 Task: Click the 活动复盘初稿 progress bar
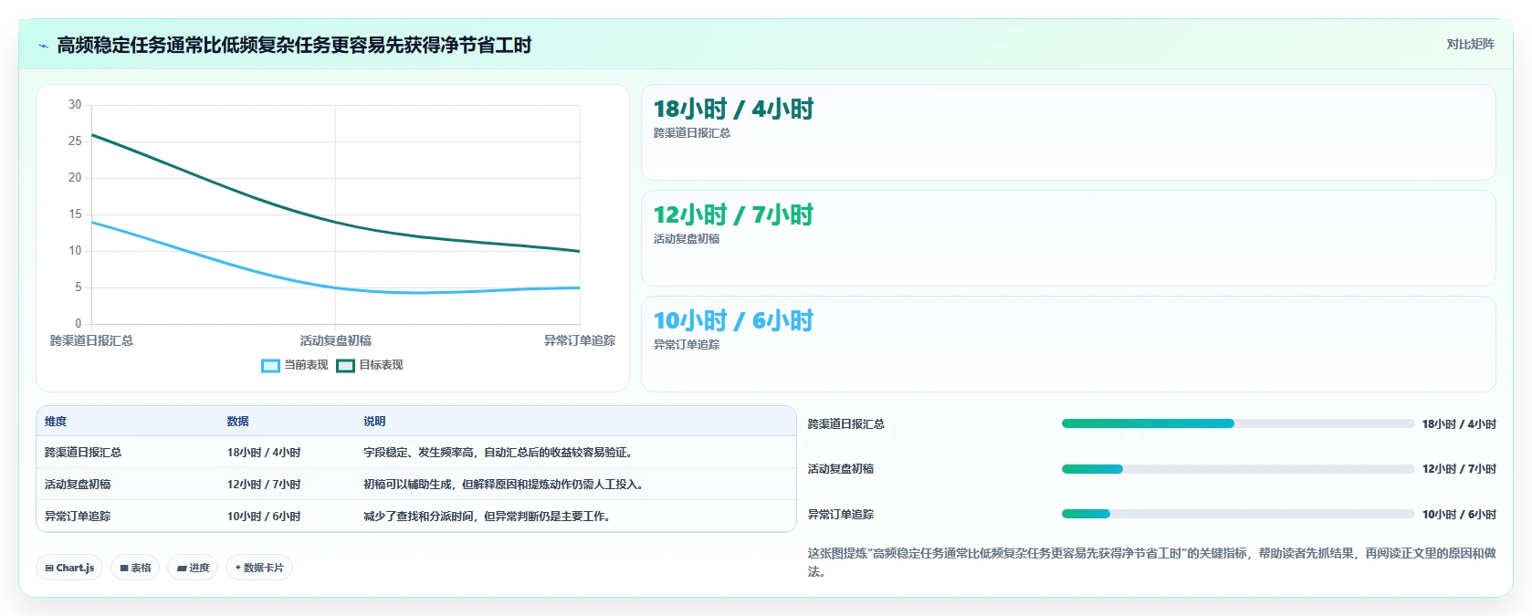1238,469
